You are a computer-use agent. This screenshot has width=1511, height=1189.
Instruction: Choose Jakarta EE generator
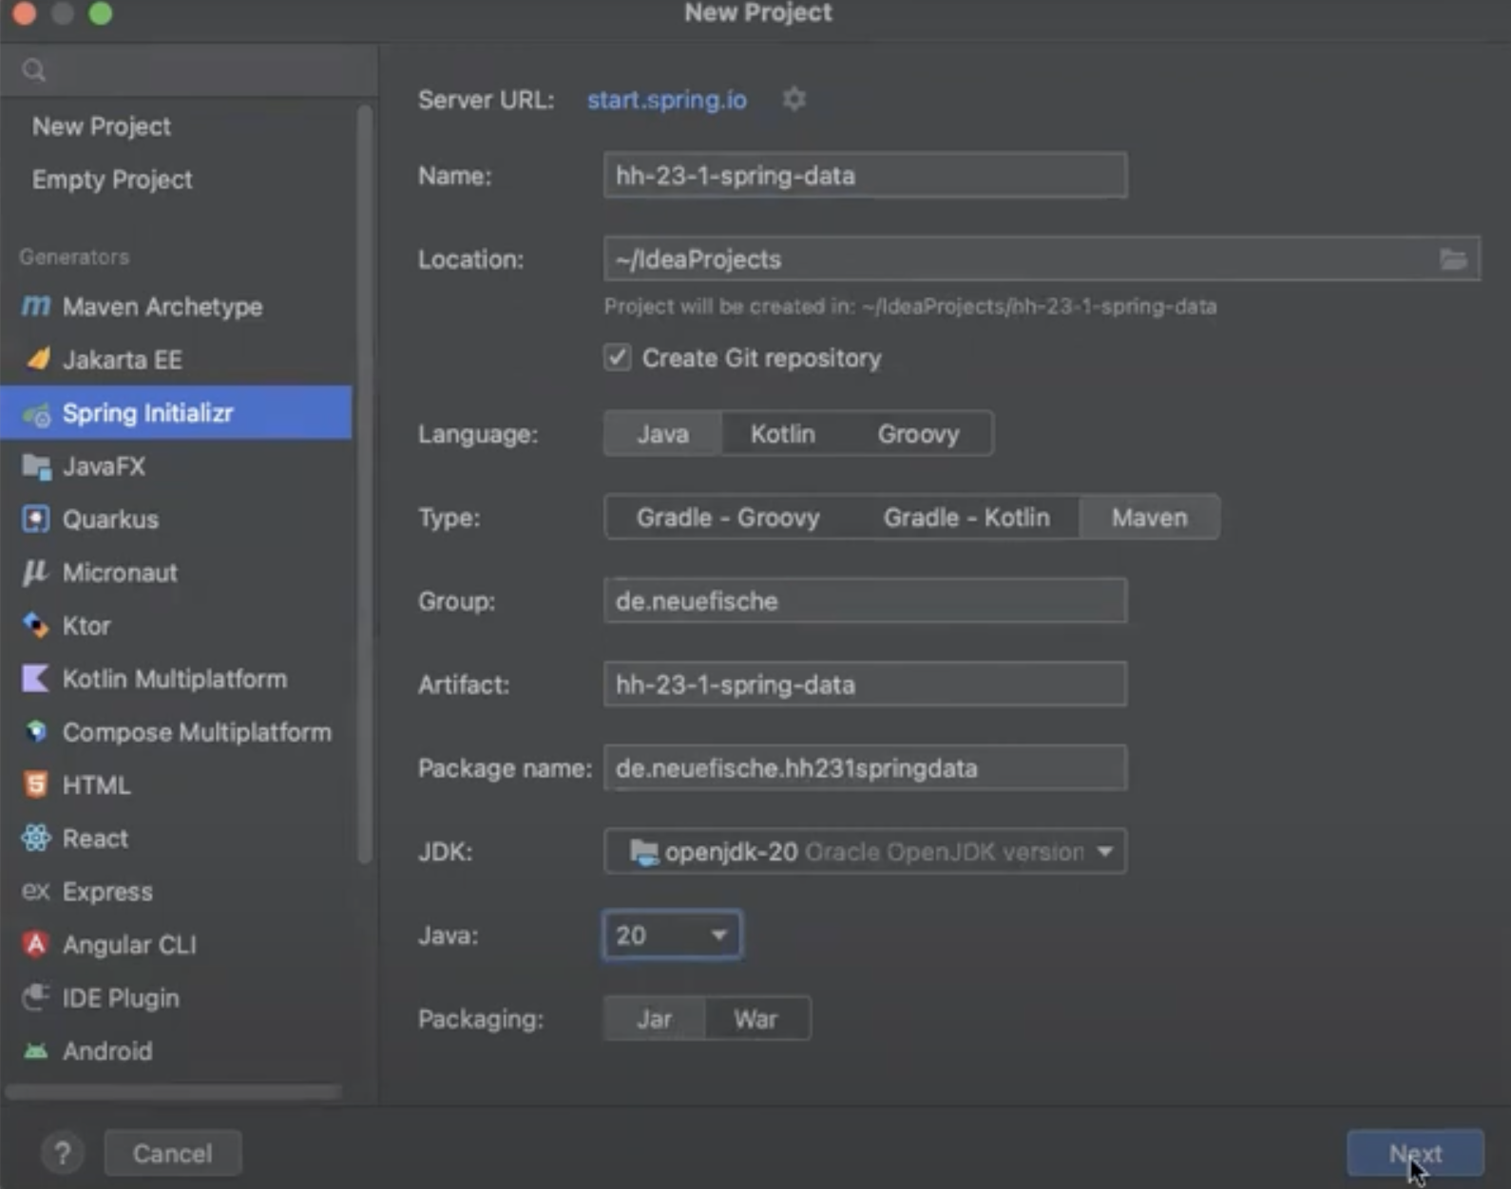(176, 359)
